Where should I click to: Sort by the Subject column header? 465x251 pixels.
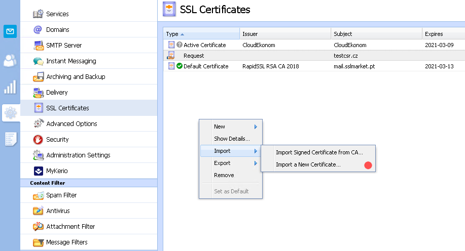coord(377,34)
